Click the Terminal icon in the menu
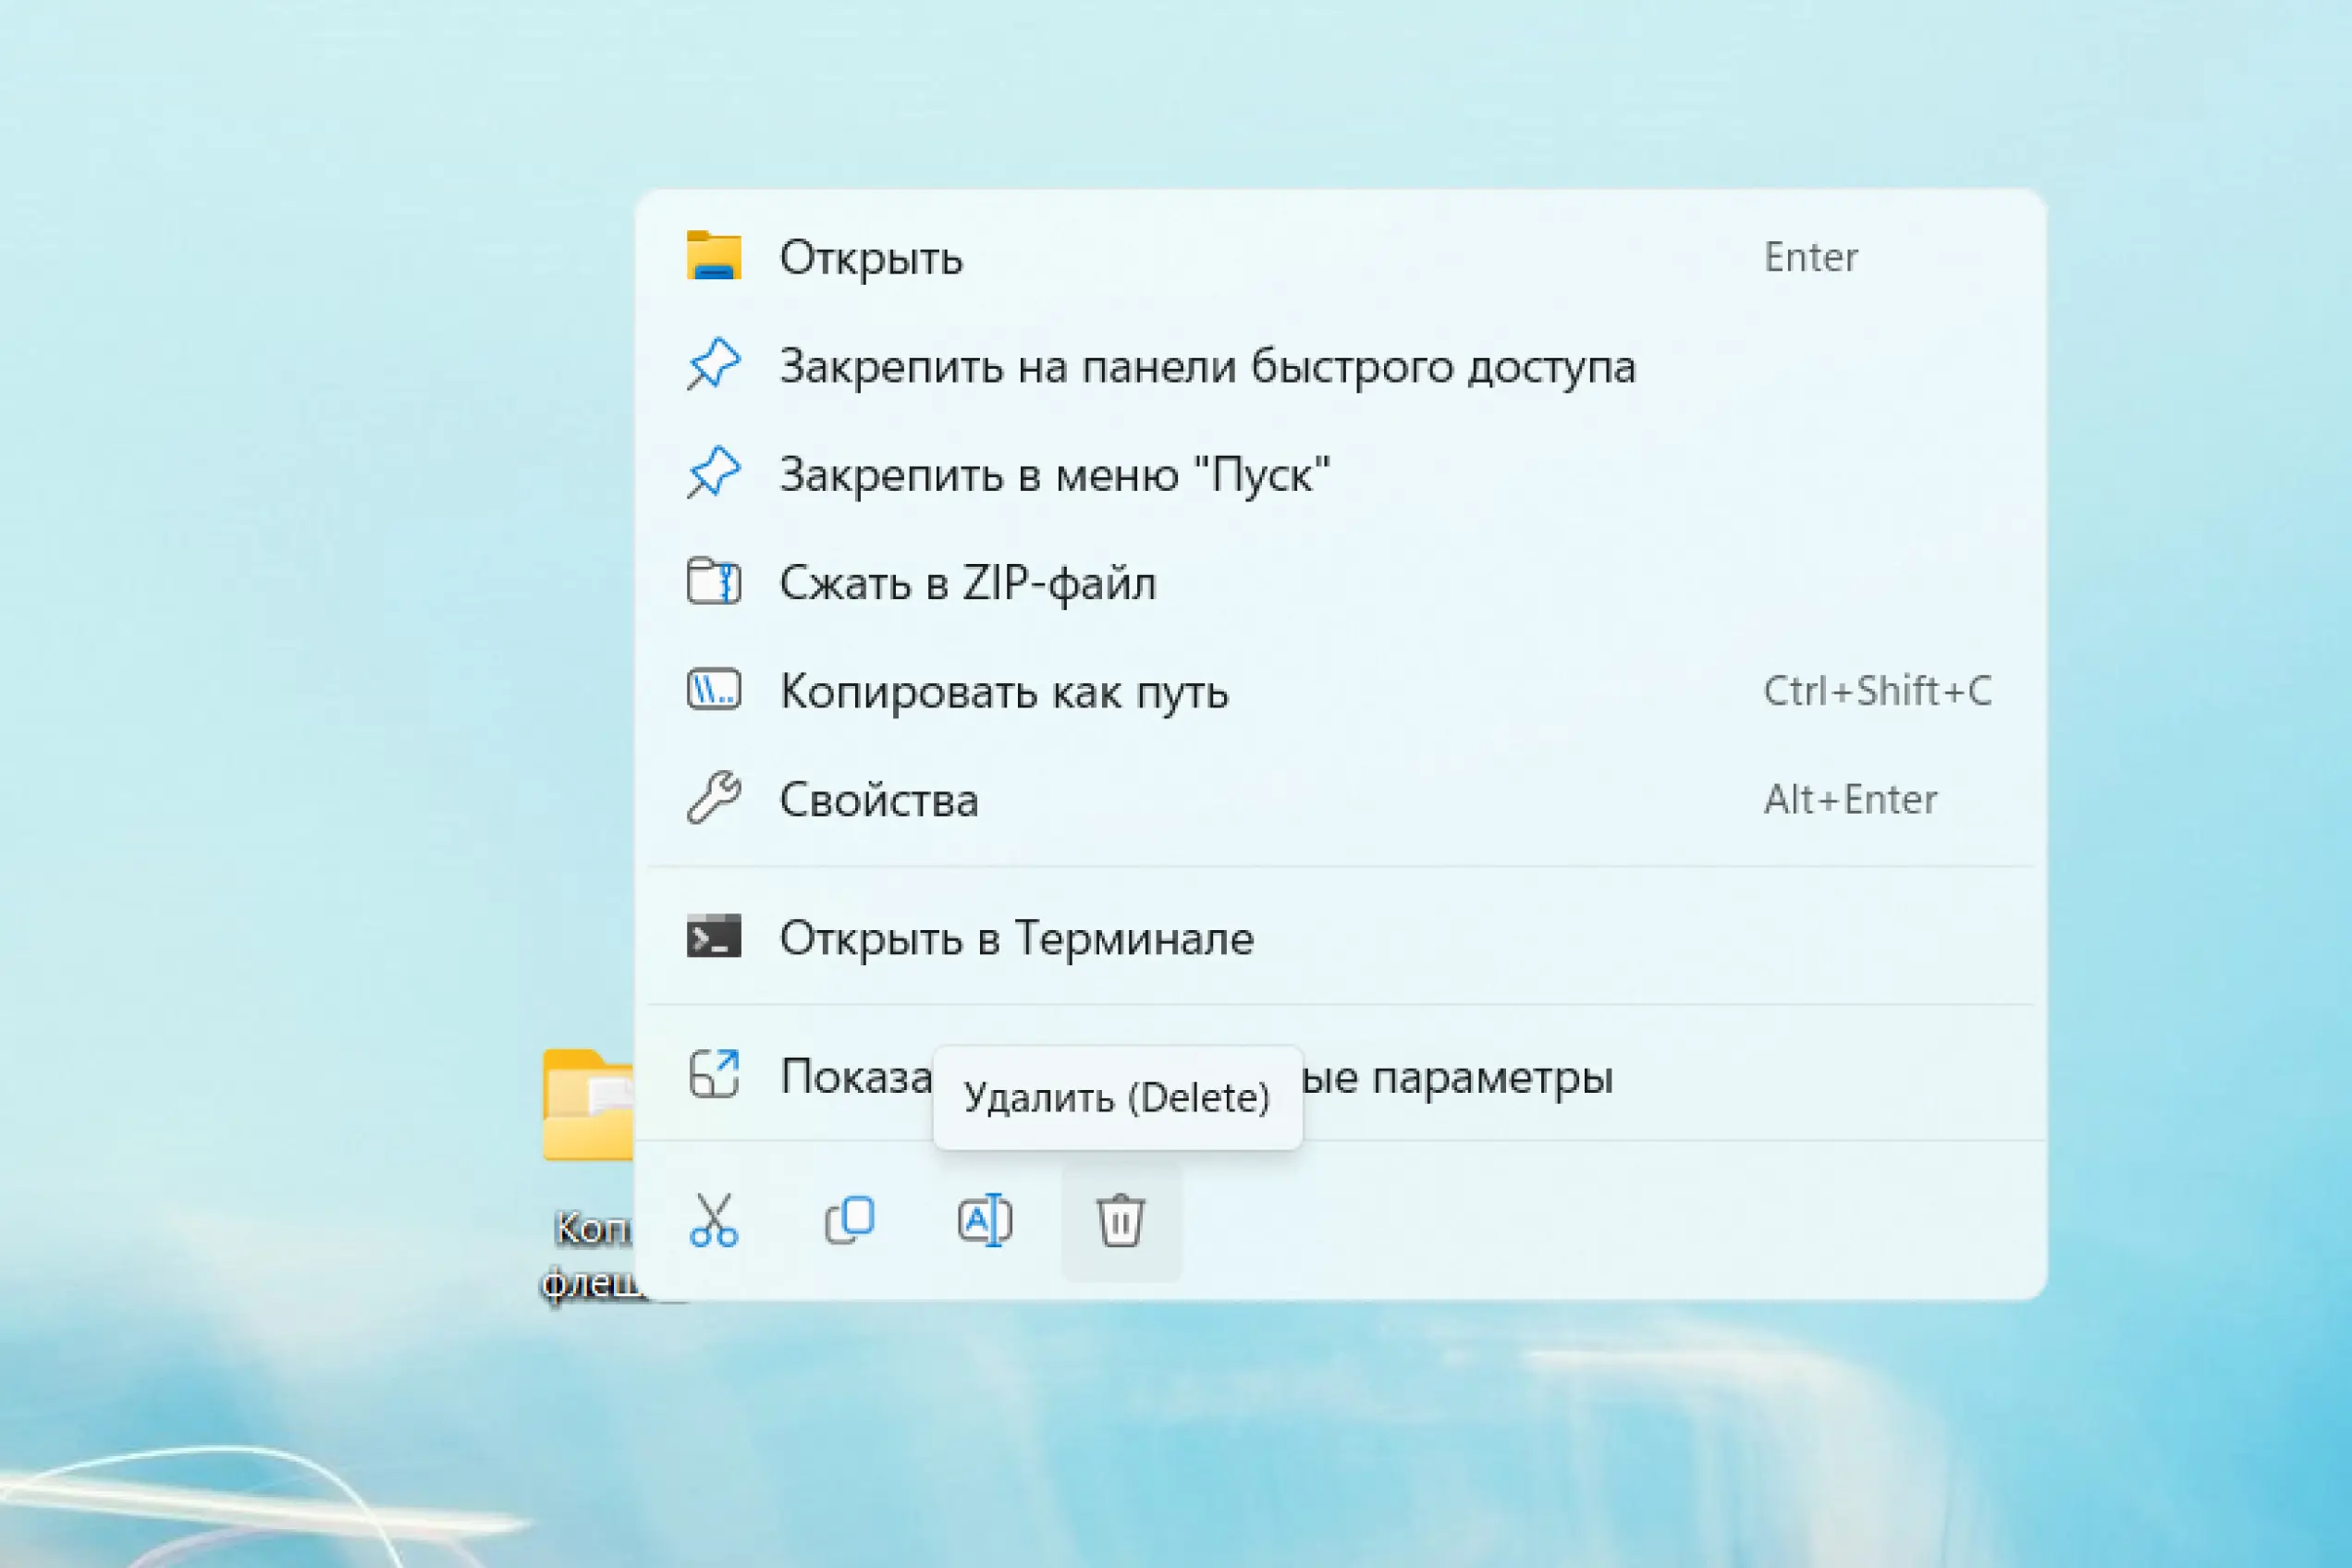The height and width of the screenshot is (1568, 2352). tap(713, 937)
